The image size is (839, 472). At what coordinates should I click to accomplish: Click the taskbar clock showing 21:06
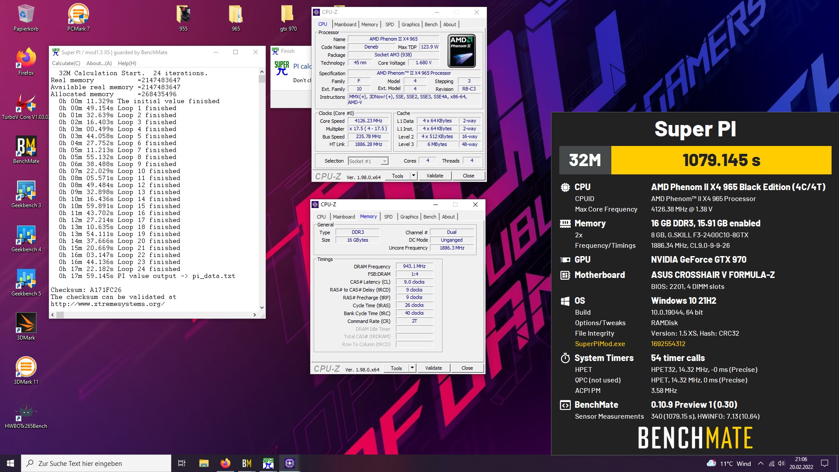pos(801,463)
